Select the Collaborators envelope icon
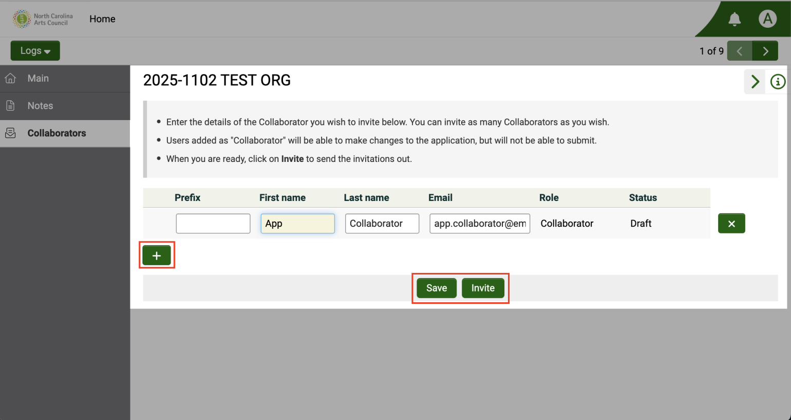 10,133
